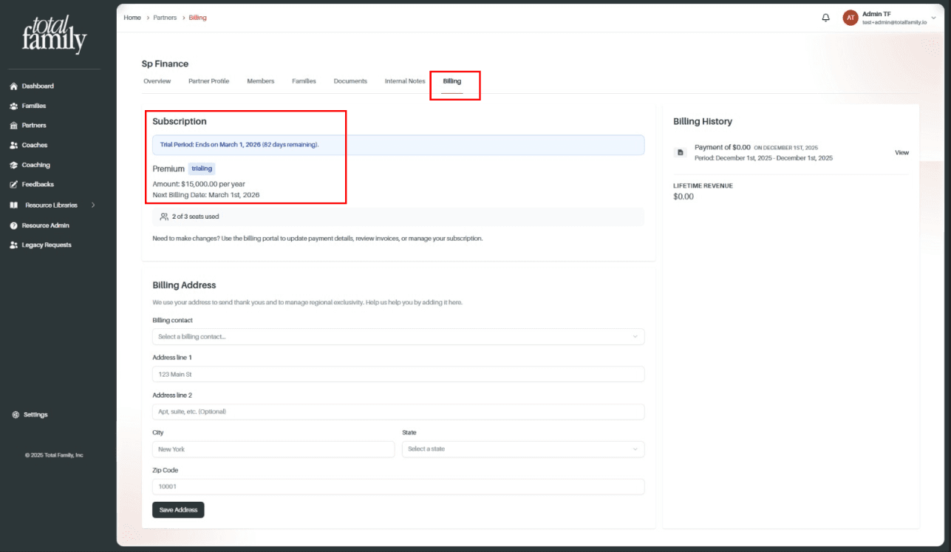Click the Sp Finance partner title
Screen dimensions: 951x552
(165, 64)
